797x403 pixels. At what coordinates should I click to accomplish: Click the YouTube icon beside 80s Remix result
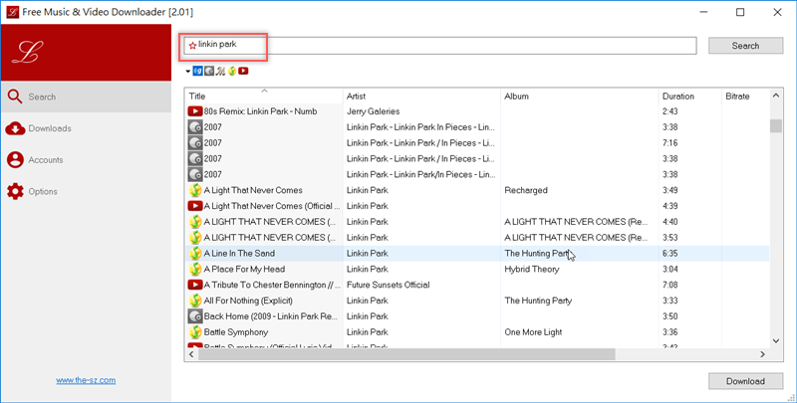coord(195,111)
